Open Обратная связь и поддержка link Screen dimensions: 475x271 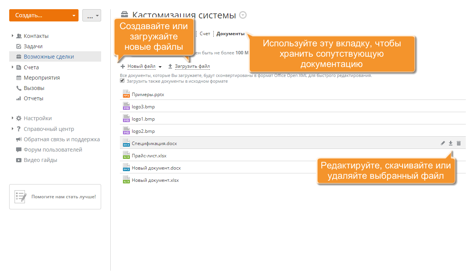[x=62, y=139]
